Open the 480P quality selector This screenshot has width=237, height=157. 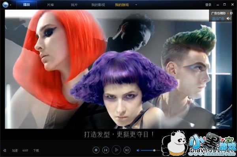point(25,151)
